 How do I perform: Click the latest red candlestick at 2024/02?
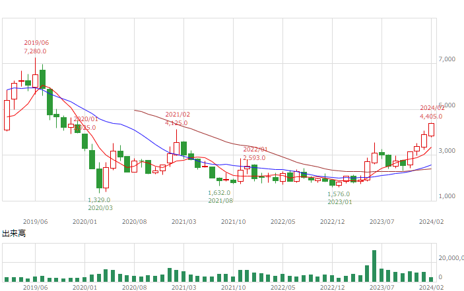coord(432,130)
